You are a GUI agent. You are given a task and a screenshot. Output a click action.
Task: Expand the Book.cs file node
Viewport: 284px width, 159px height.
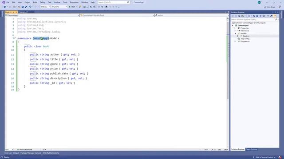[x=238, y=36]
